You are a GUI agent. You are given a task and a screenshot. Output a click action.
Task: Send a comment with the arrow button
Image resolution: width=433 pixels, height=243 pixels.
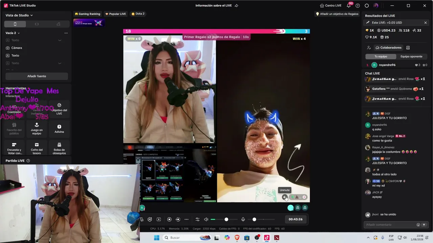[424, 225]
